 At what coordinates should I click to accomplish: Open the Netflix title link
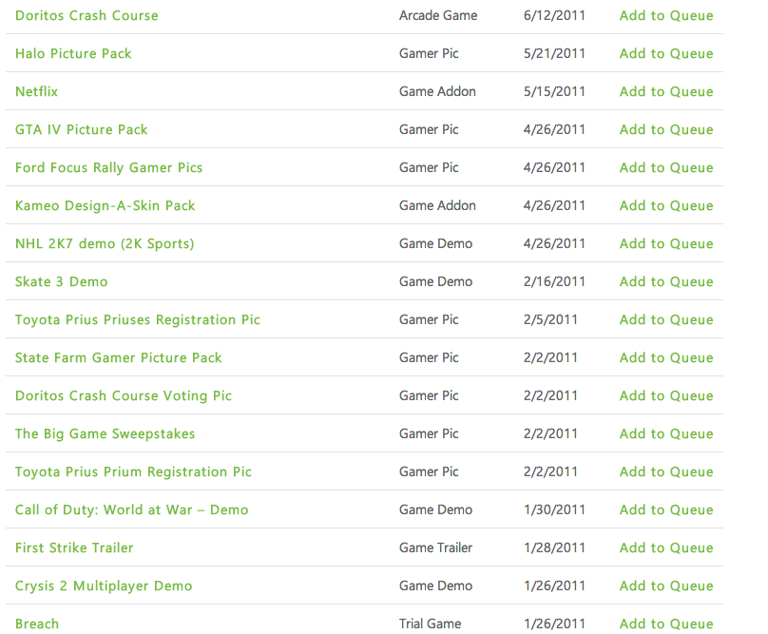tap(37, 91)
